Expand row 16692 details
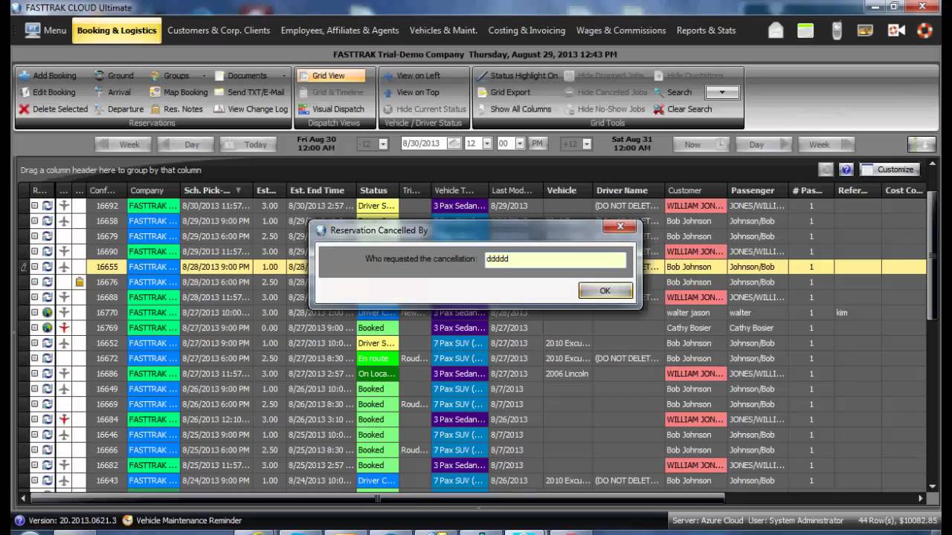Image resolution: width=952 pixels, height=535 pixels. click(x=34, y=206)
